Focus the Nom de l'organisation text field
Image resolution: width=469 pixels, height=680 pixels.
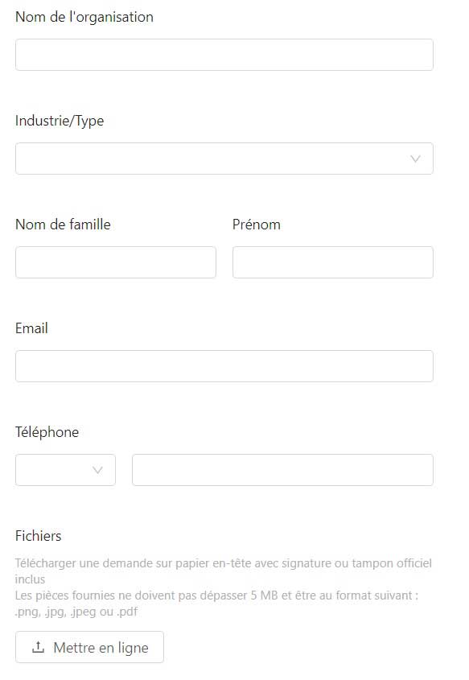pyautogui.click(x=224, y=55)
